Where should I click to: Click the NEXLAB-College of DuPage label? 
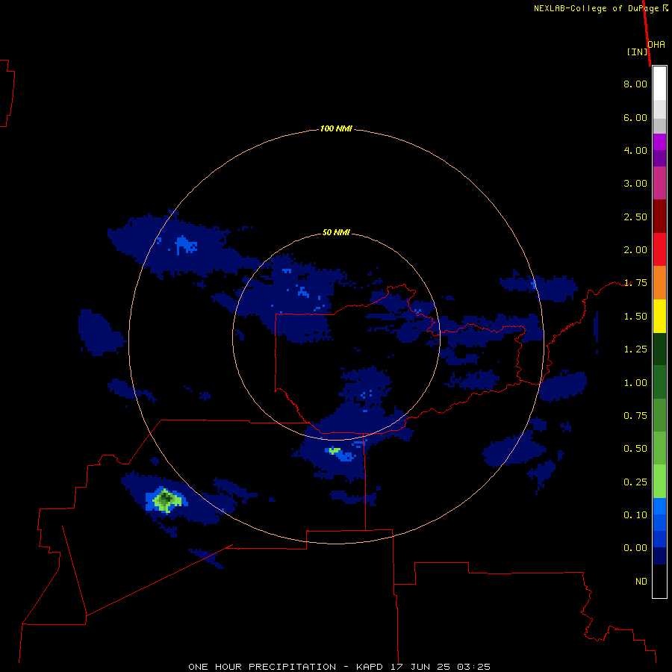596,8
